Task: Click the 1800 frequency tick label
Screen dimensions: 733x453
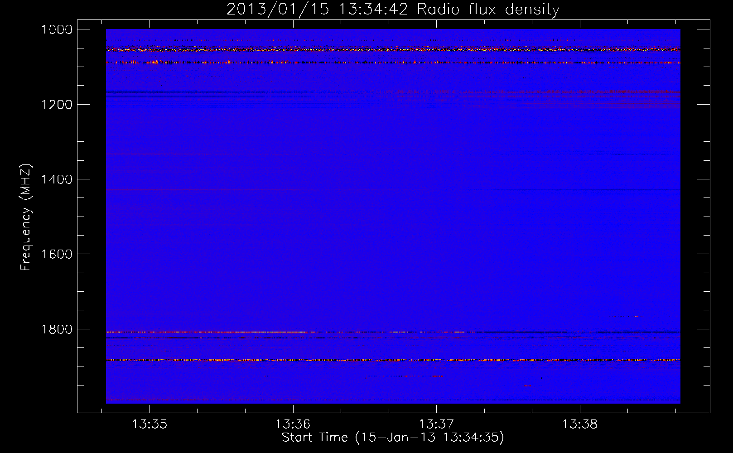Action: (x=57, y=329)
